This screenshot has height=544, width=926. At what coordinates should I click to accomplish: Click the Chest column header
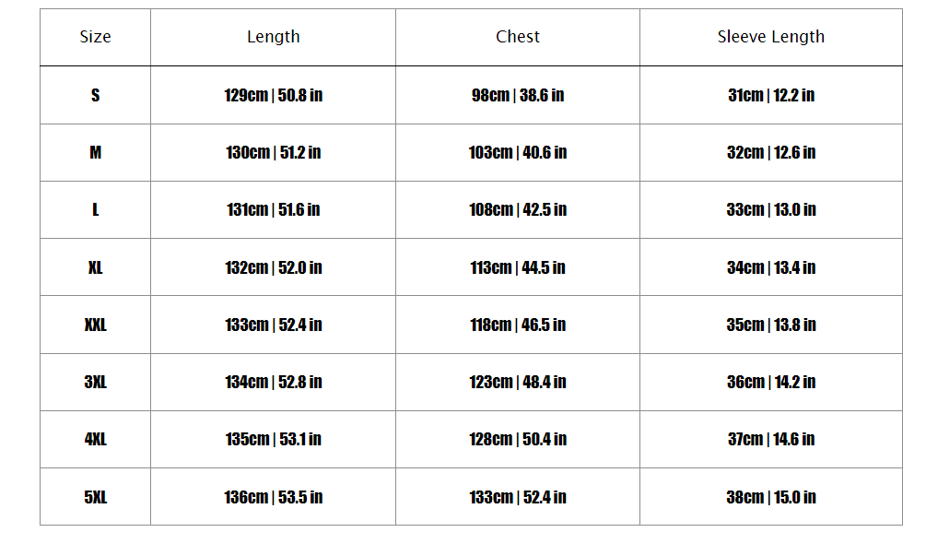[x=518, y=37]
